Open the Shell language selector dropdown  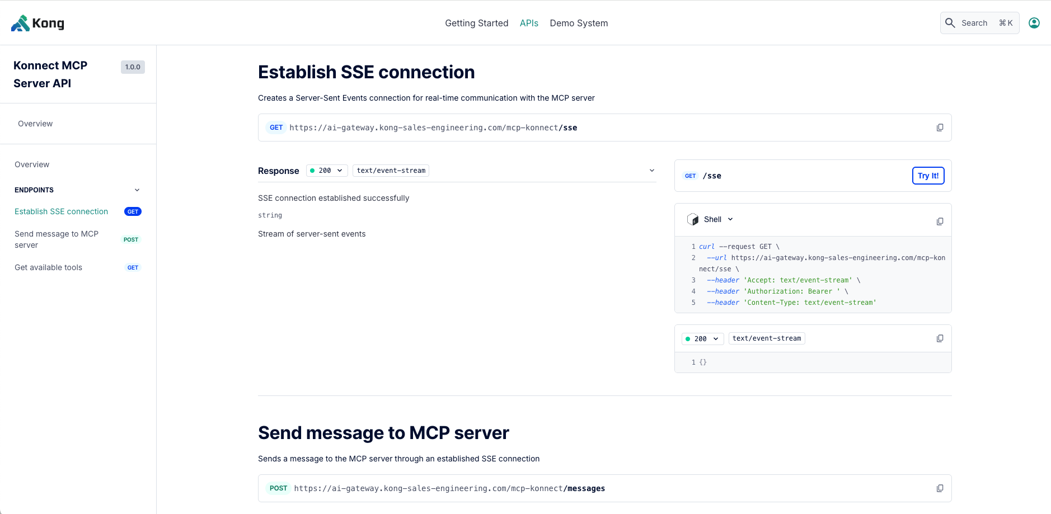(718, 219)
